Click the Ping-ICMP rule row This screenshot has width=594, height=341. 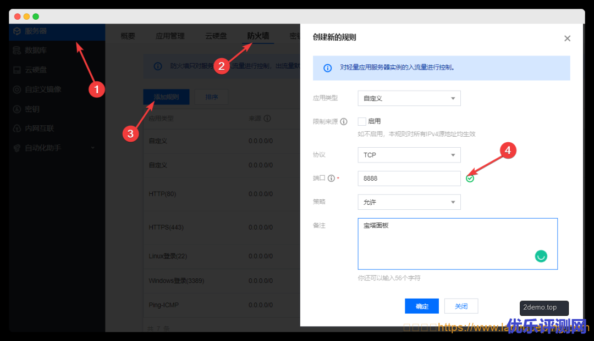pyautogui.click(x=222, y=305)
